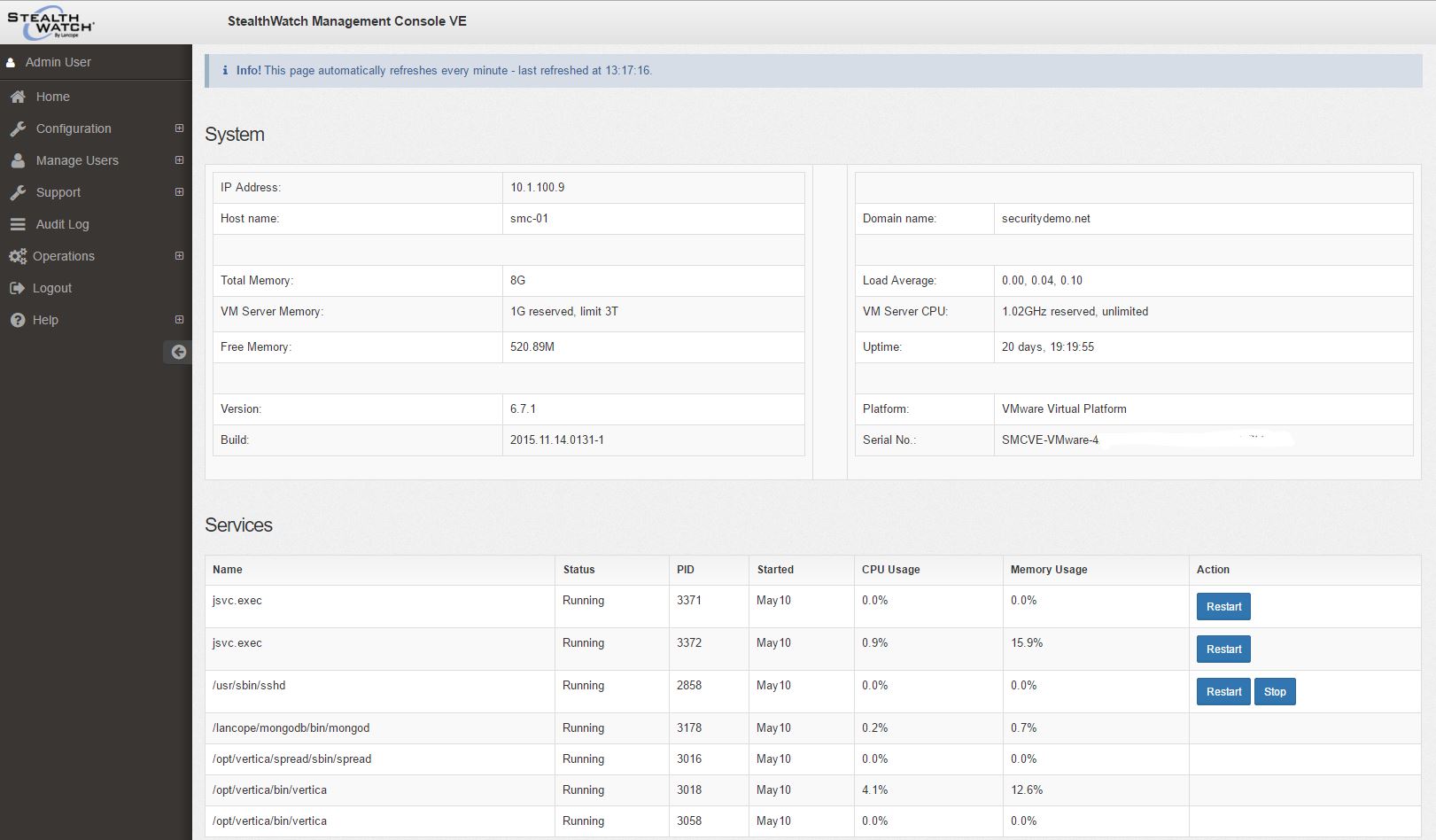Click the Audit Log list icon
1436x840 pixels.
[18, 224]
